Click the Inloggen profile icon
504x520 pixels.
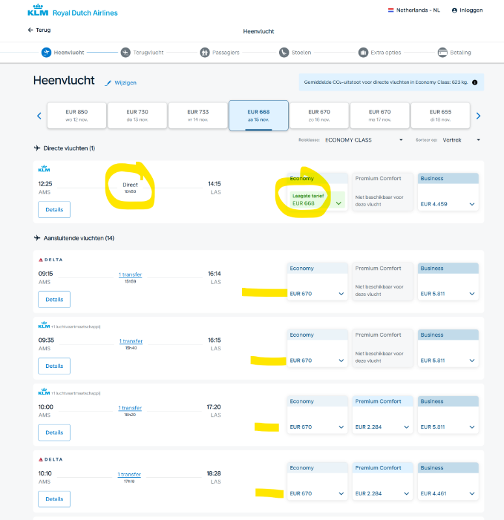pos(454,10)
